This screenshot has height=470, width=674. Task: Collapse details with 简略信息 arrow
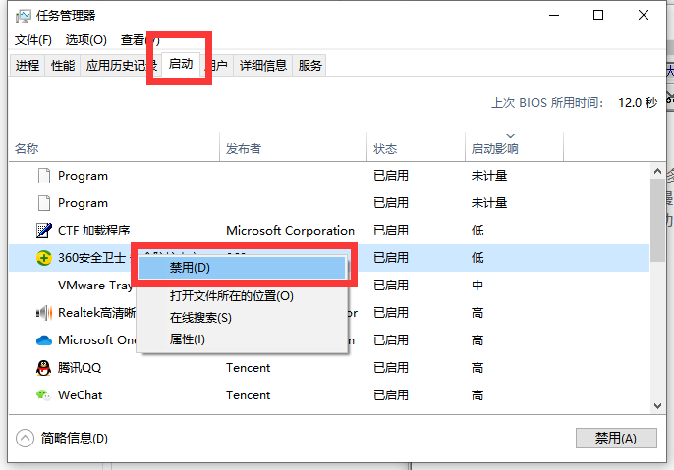[26, 438]
